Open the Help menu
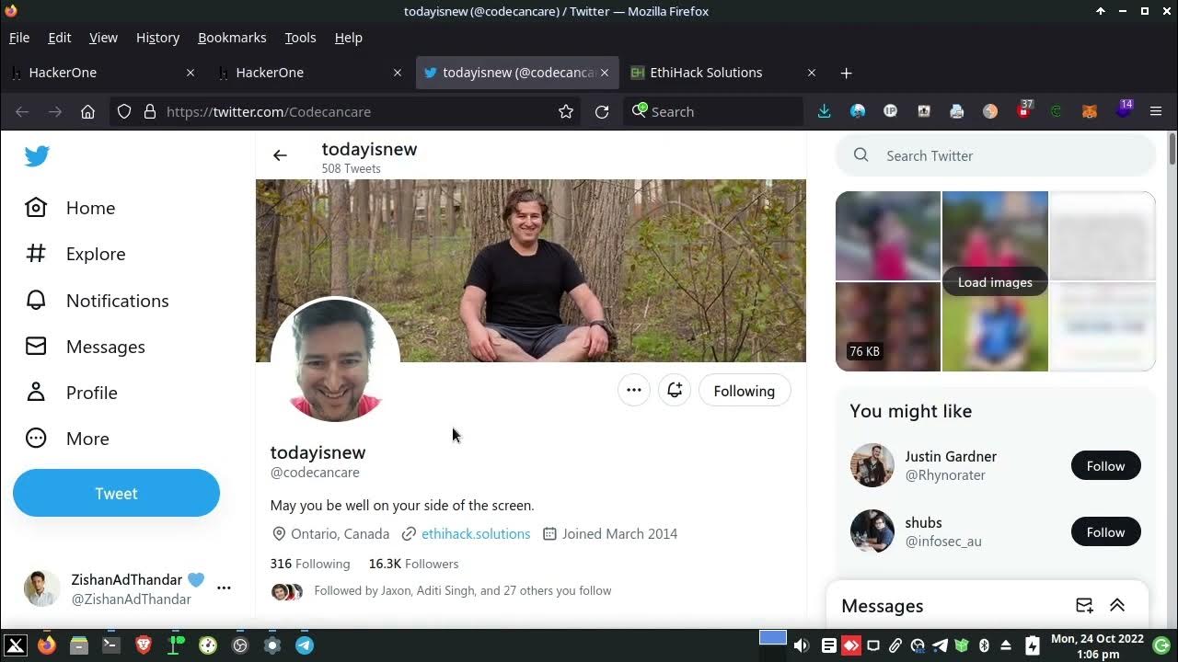Viewport: 1178px width, 662px height. click(348, 38)
